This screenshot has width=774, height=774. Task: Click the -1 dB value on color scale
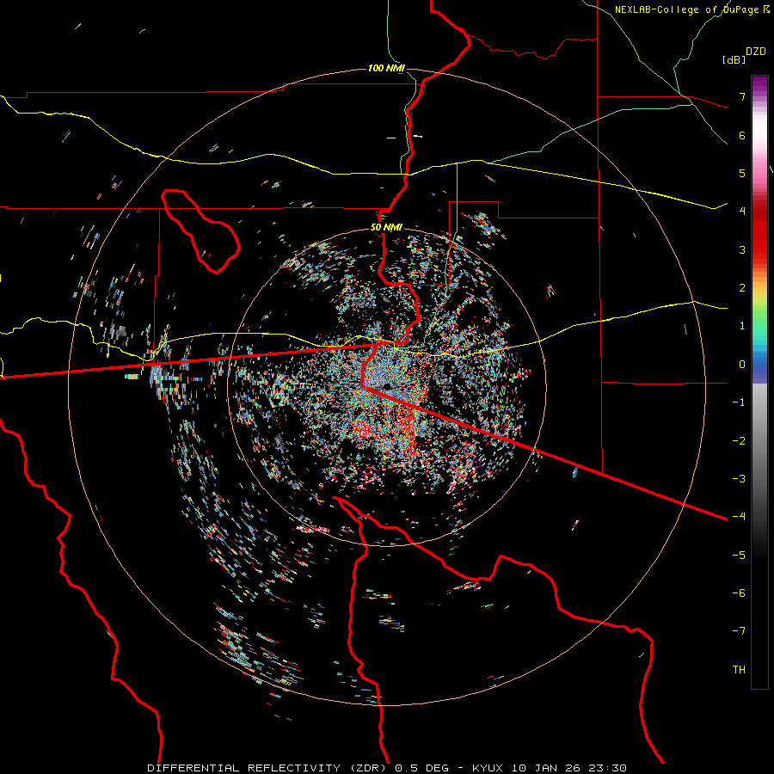click(x=739, y=402)
